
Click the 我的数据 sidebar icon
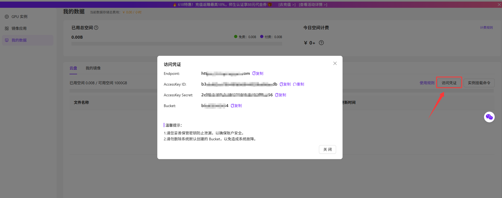tap(7, 40)
